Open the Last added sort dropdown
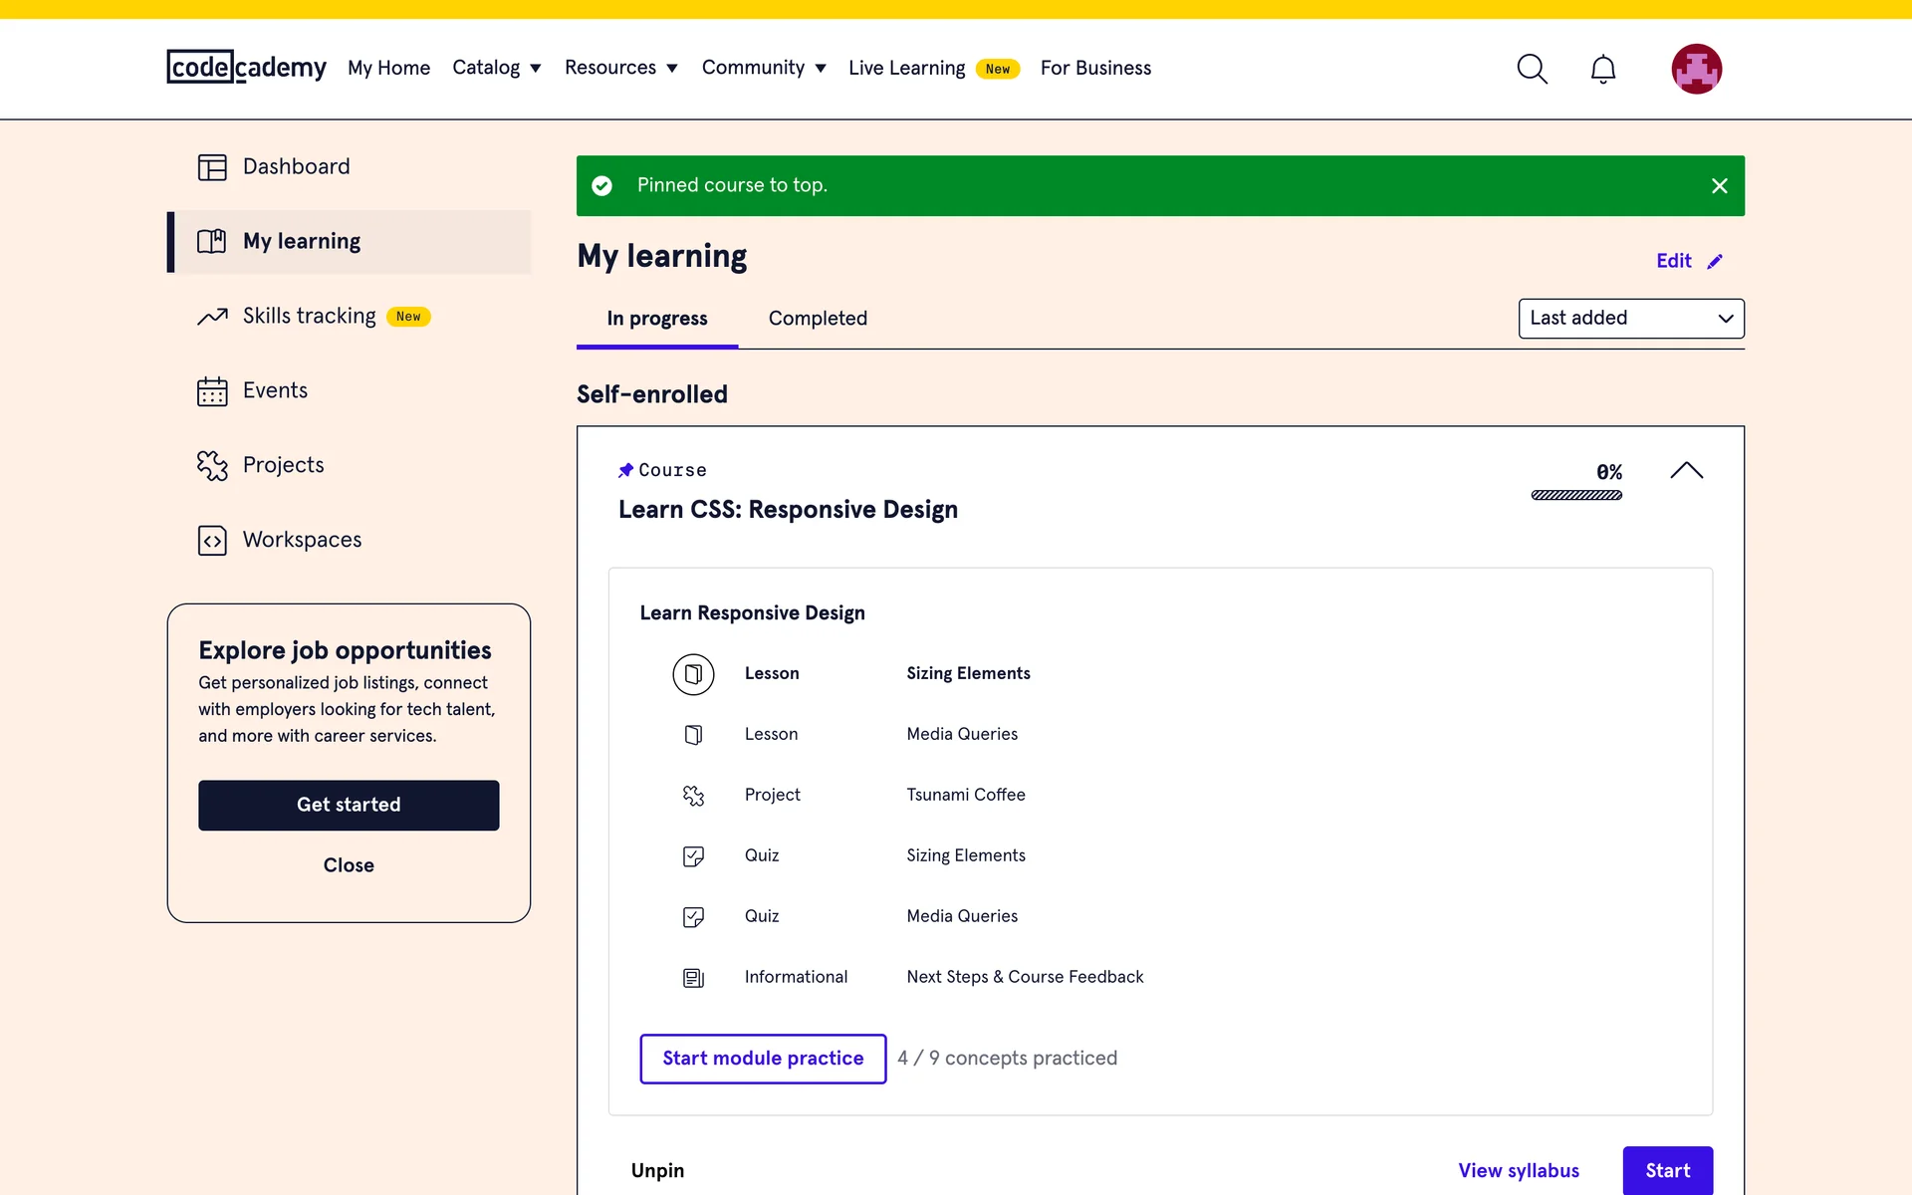Image resolution: width=1912 pixels, height=1195 pixels. click(1630, 319)
